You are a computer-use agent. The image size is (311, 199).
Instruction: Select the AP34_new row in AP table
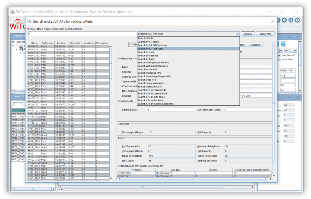(68, 95)
